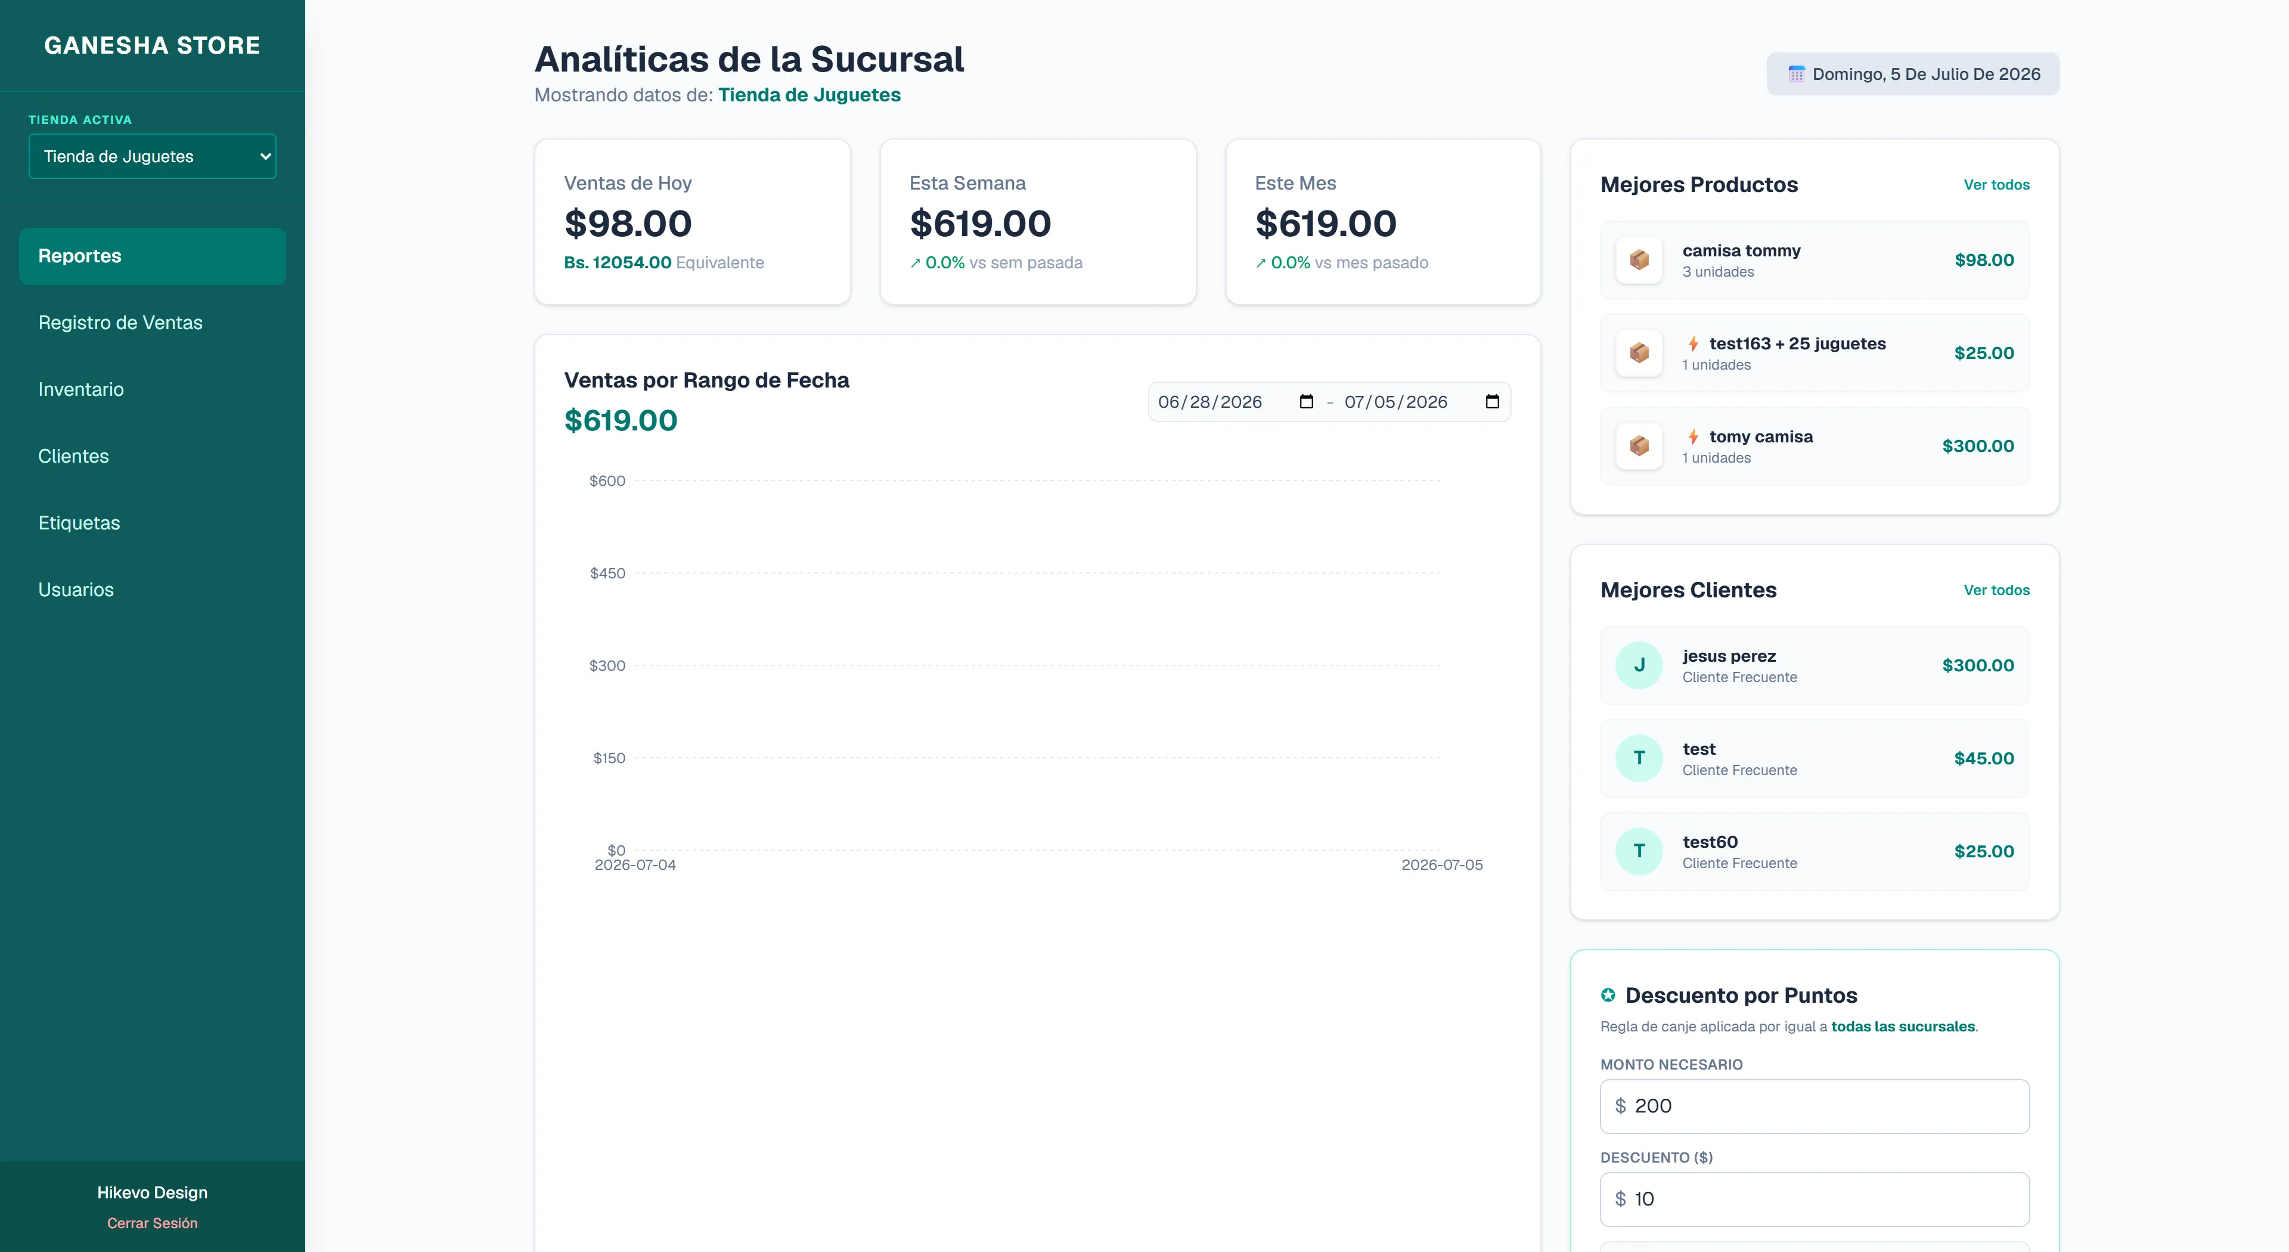This screenshot has width=2289, height=1252.
Task: Click todas las sucursales link
Action: 1903,1026
